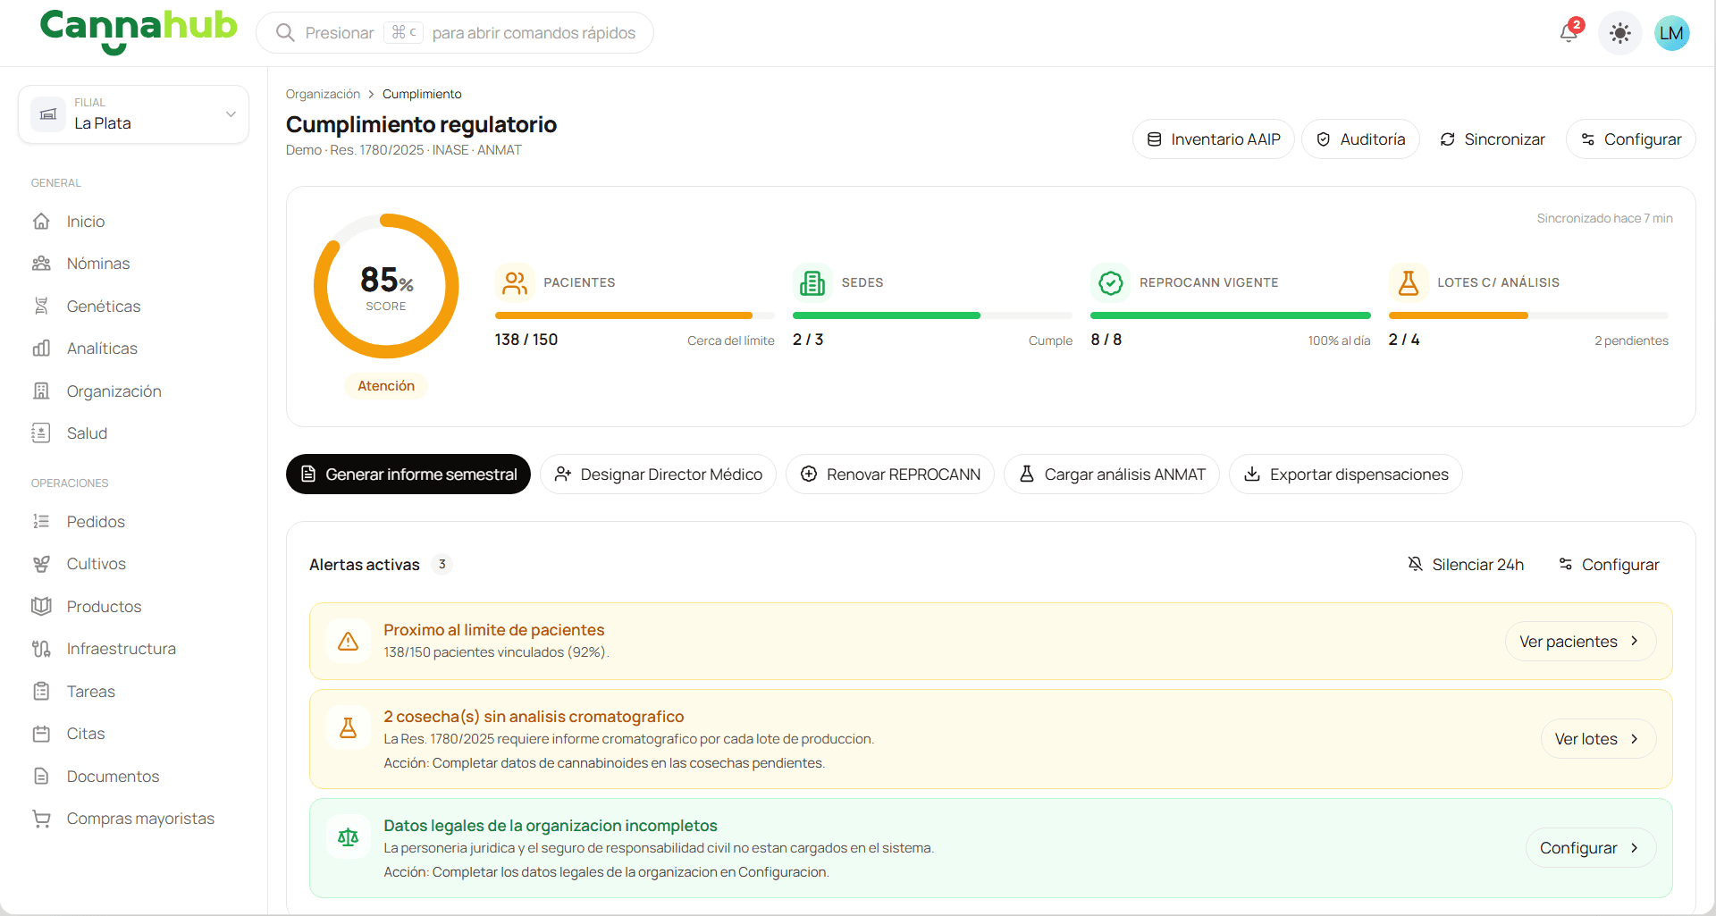The image size is (1716, 916).
Task: Click Generar informe semestral
Action: pyautogui.click(x=408, y=475)
